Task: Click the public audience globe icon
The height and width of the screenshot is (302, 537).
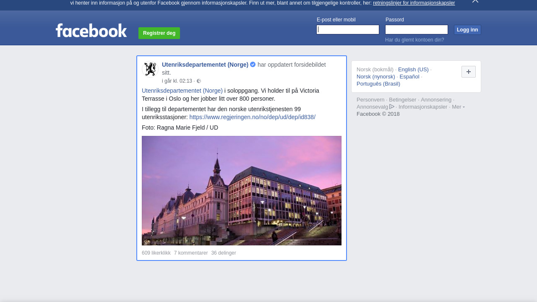Action: (199, 81)
